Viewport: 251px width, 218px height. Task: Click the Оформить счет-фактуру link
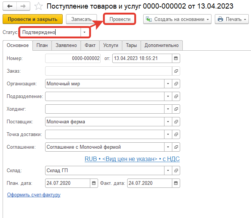pos(34,195)
